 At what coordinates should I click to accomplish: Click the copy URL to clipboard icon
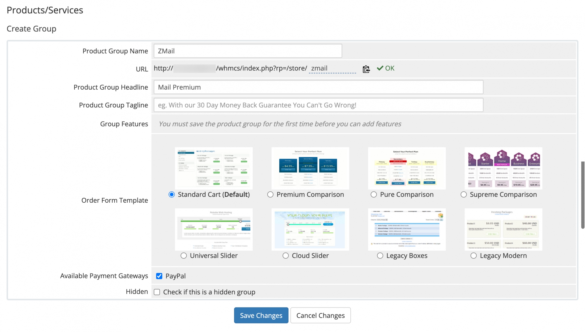tap(366, 69)
